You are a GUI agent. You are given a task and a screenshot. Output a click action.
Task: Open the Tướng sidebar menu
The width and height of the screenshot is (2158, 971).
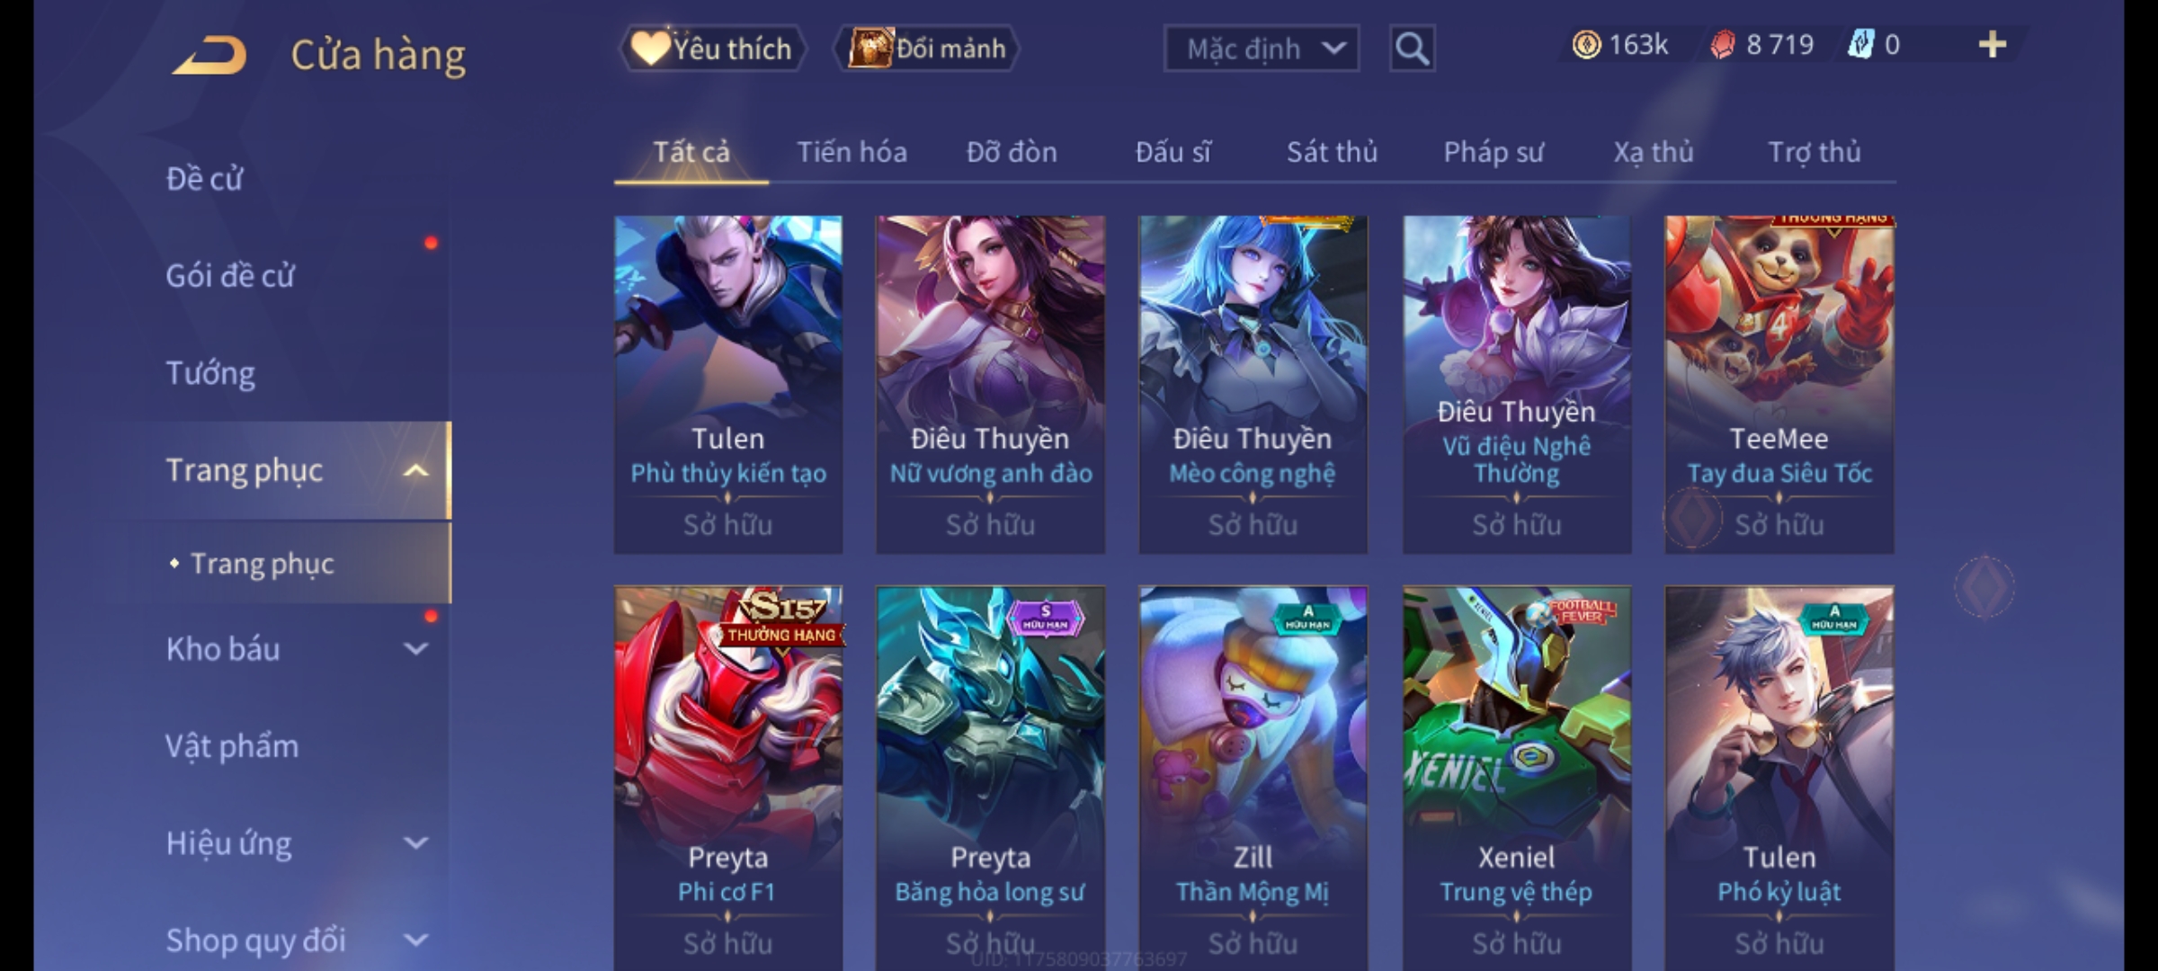coord(210,372)
